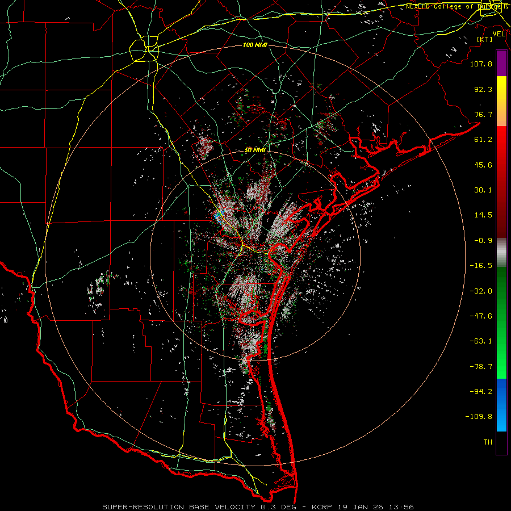
Task: Click the gray near-zero segment of the color bar
Action: pos(501,253)
